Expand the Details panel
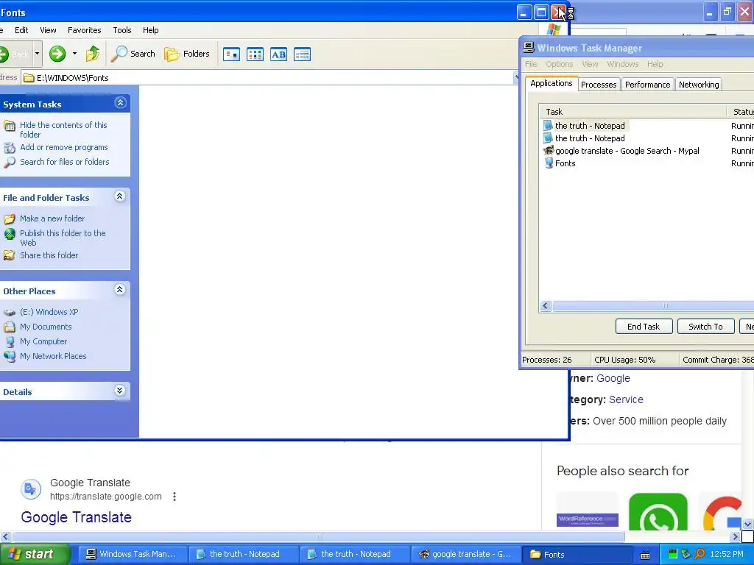Viewport: 754px width, 565px height. tap(120, 390)
